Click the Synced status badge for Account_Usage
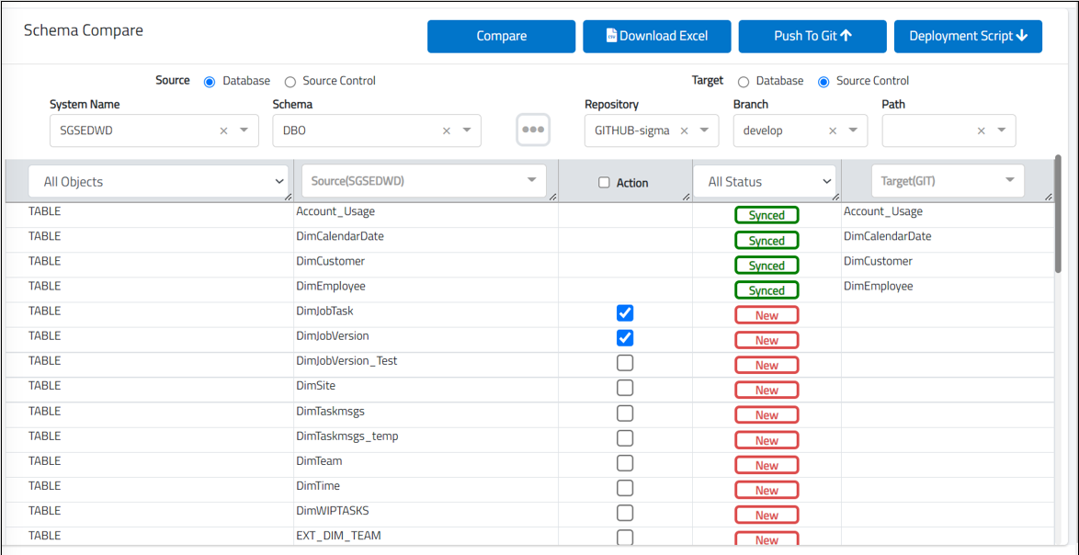 point(767,215)
